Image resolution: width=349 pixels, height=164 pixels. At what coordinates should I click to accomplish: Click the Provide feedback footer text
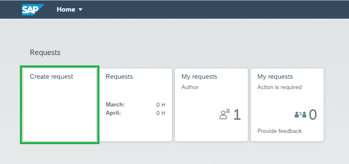(x=279, y=131)
